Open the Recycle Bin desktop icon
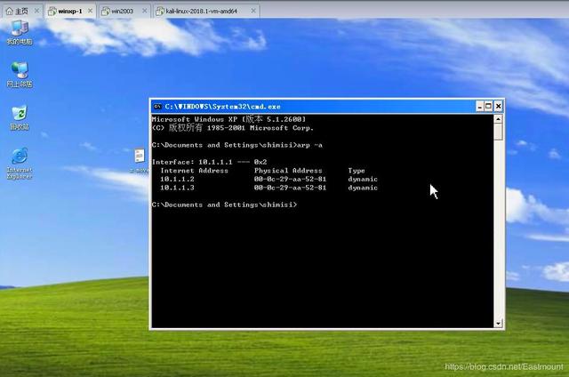The image size is (569, 377). 20,117
